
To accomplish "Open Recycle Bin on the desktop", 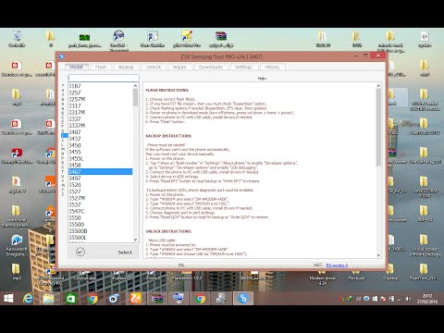I will click(17, 39).
